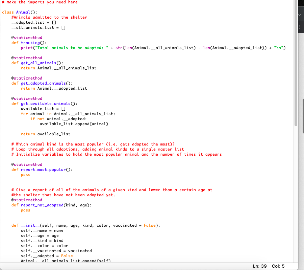Click 'if not animal.__adopted:' line

click(x=58, y=119)
